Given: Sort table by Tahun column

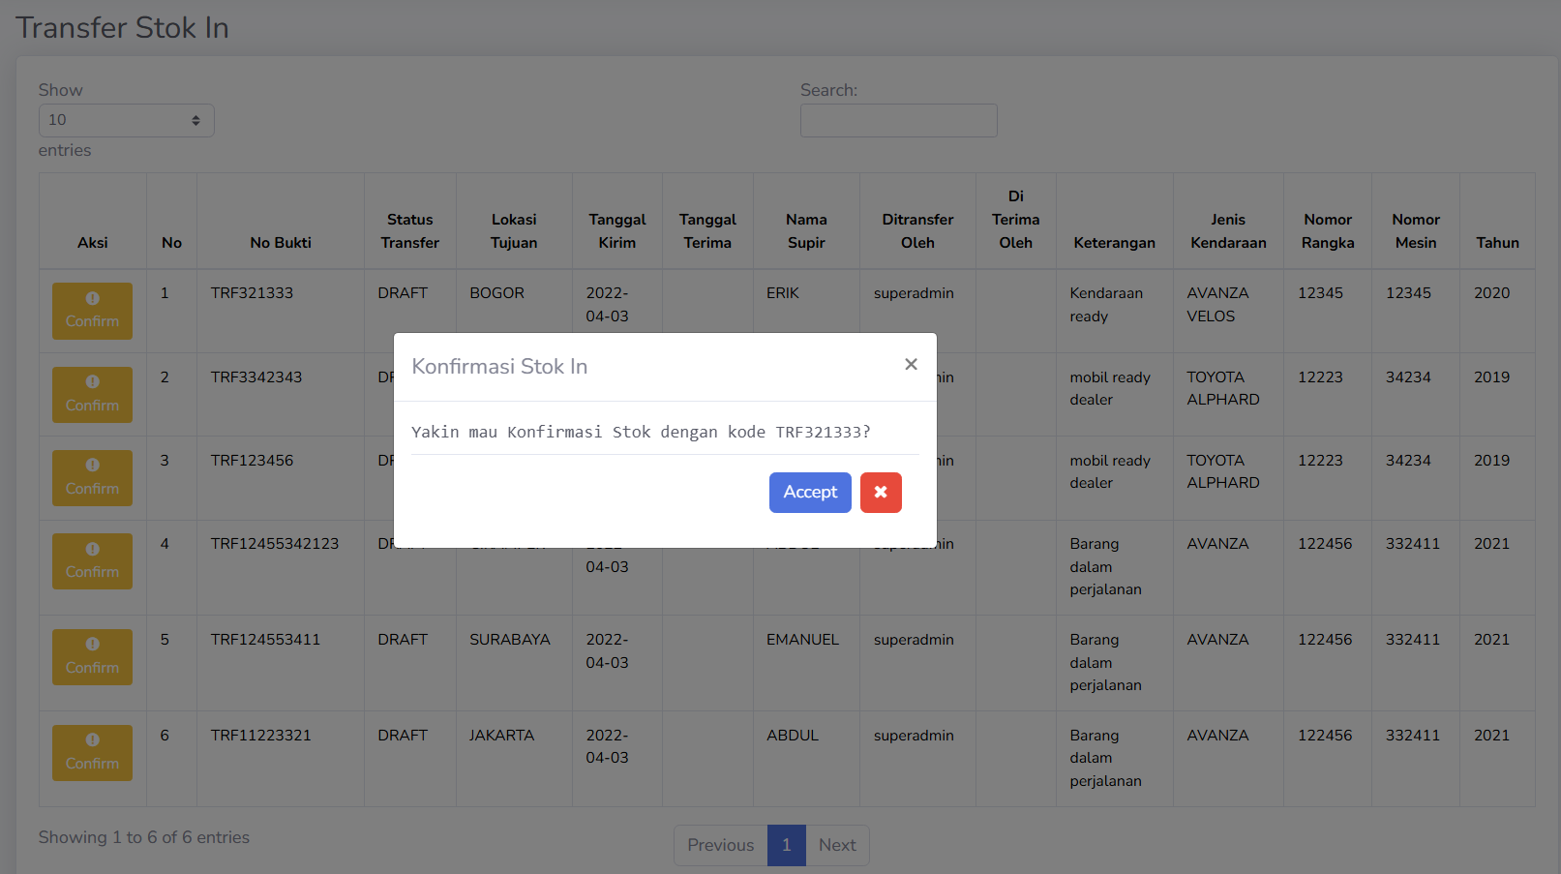Looking at the screenshot, I should coord(1496,243).
